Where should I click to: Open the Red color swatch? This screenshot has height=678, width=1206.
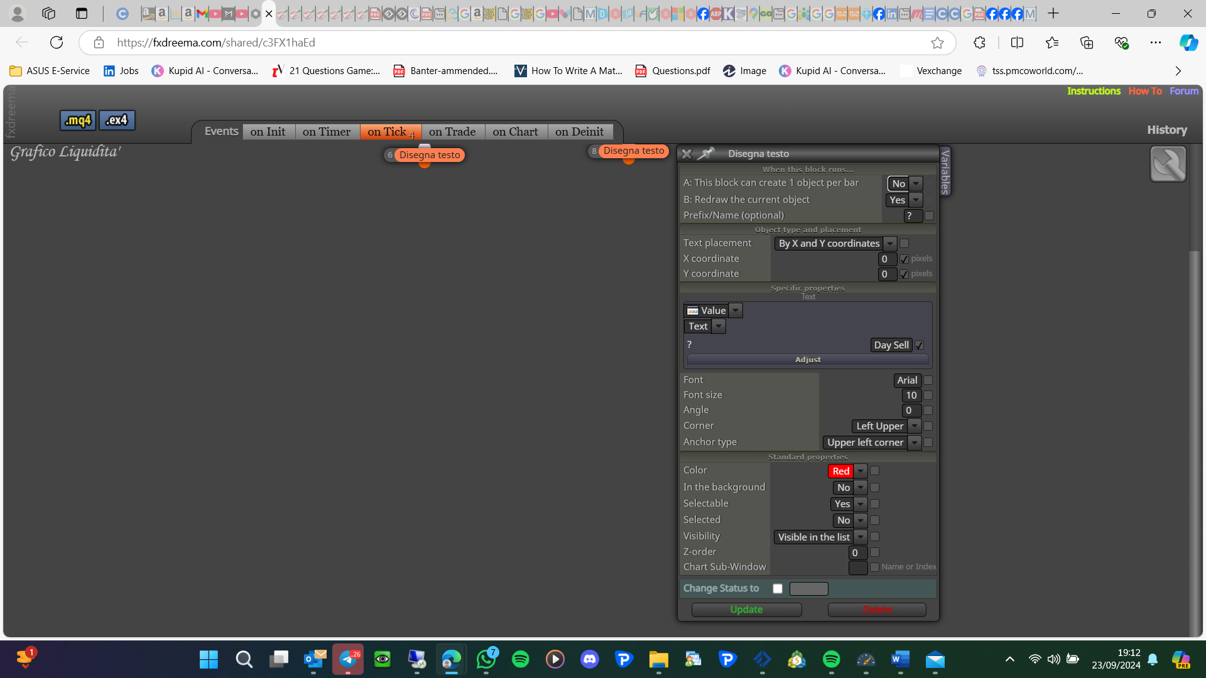840,471
